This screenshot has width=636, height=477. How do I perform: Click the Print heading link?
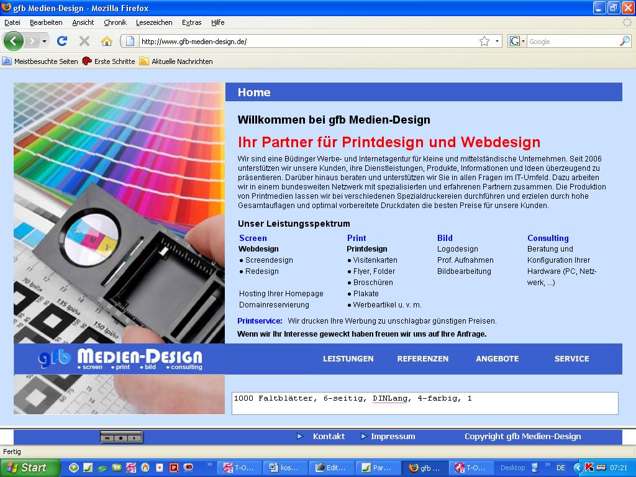(x=356, y=238)
